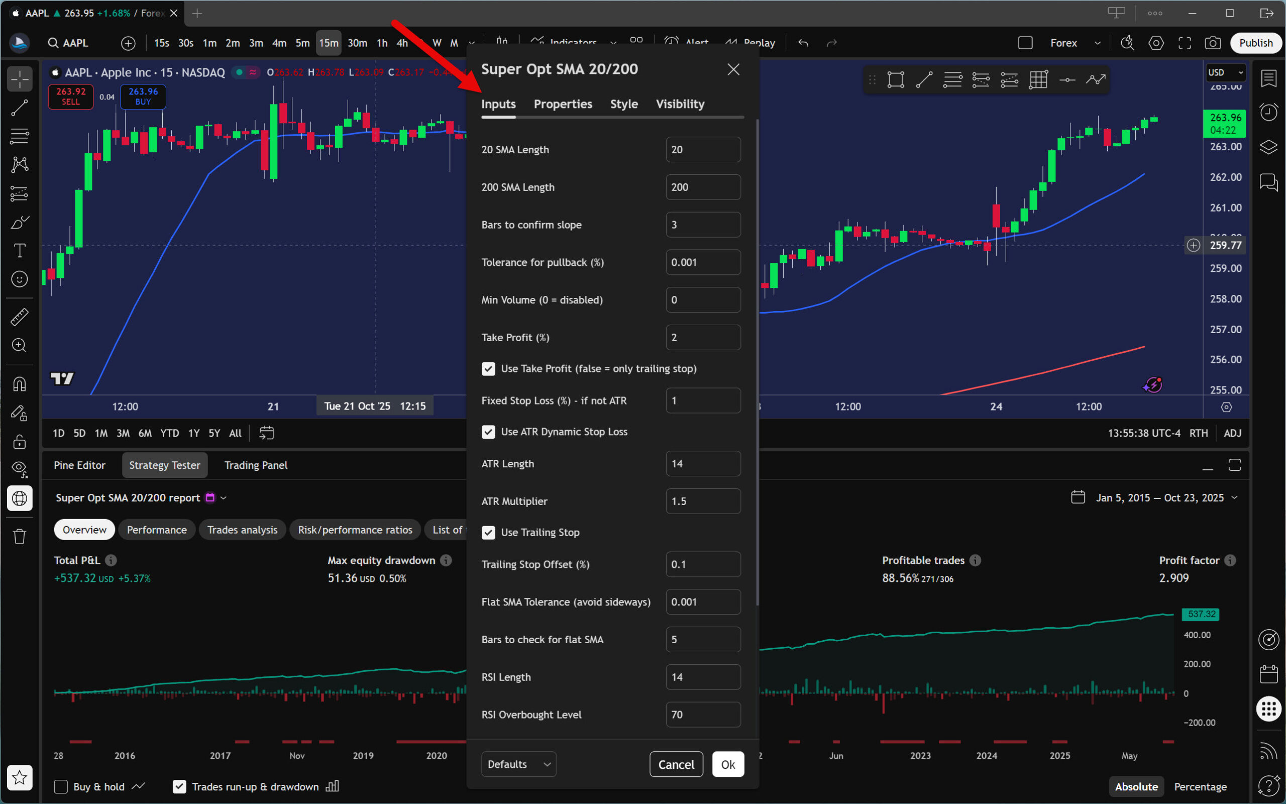Open the fullscreen mode icon
1286x804 pixels.
click(1185, 43)
